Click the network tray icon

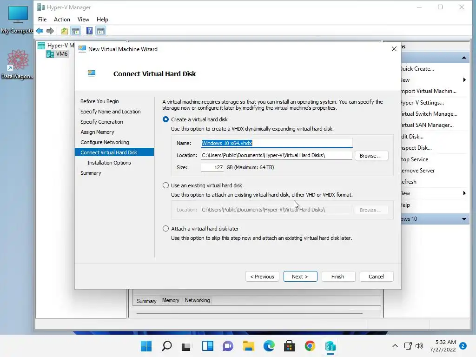(408, 346)
